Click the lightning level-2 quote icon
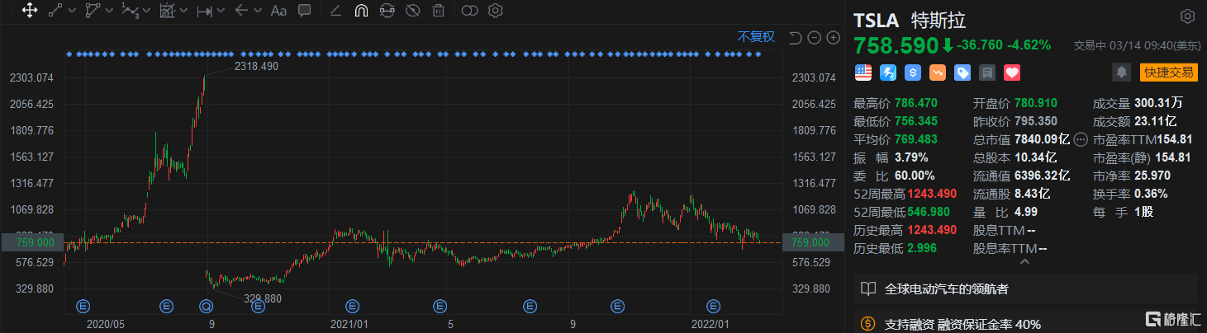The width and height of the screenshot is (1207, 333). point(889,73)
